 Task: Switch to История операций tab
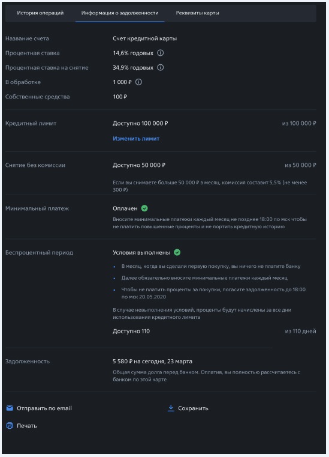[40, 13]
